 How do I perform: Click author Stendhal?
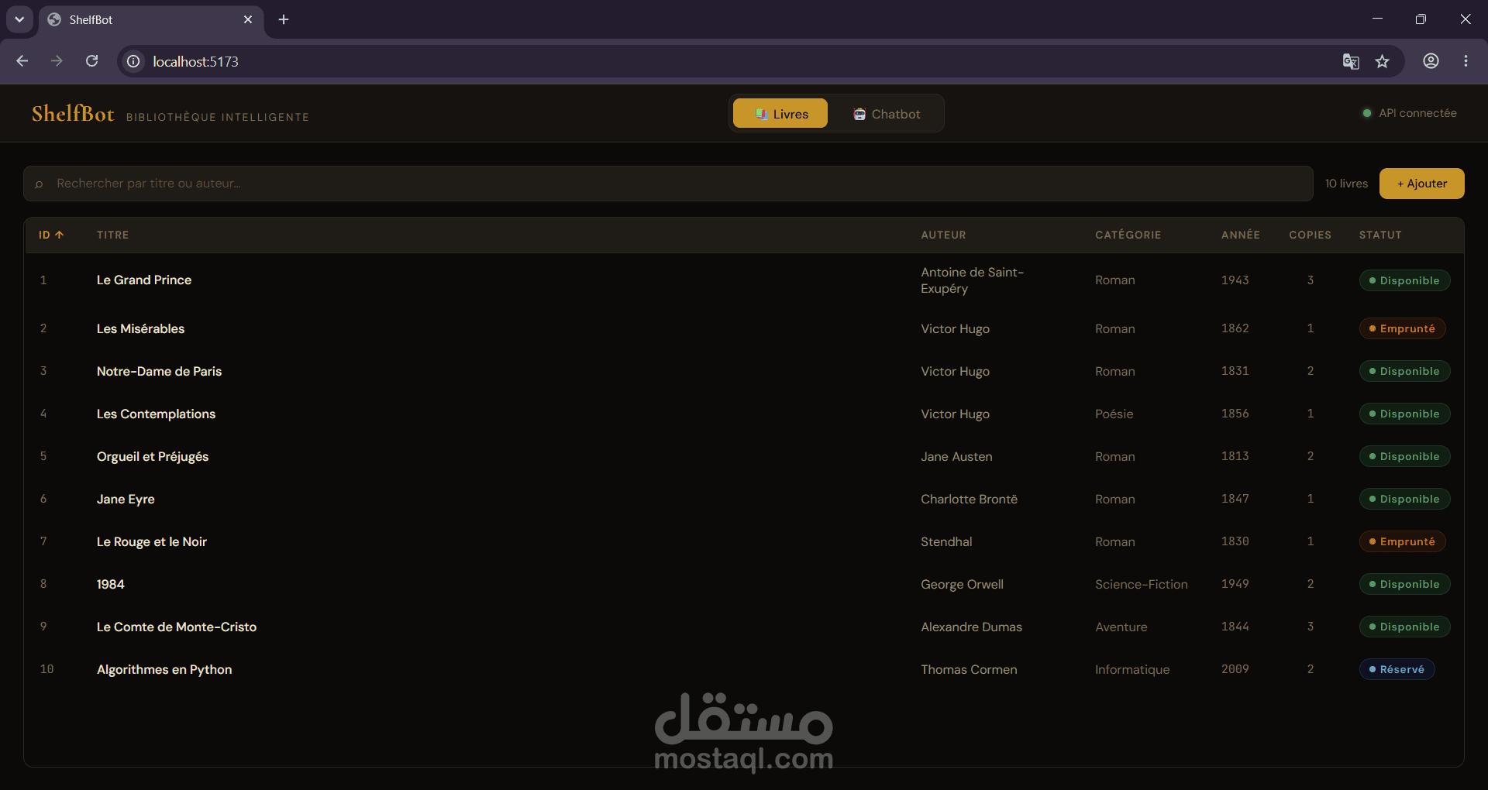946,541
